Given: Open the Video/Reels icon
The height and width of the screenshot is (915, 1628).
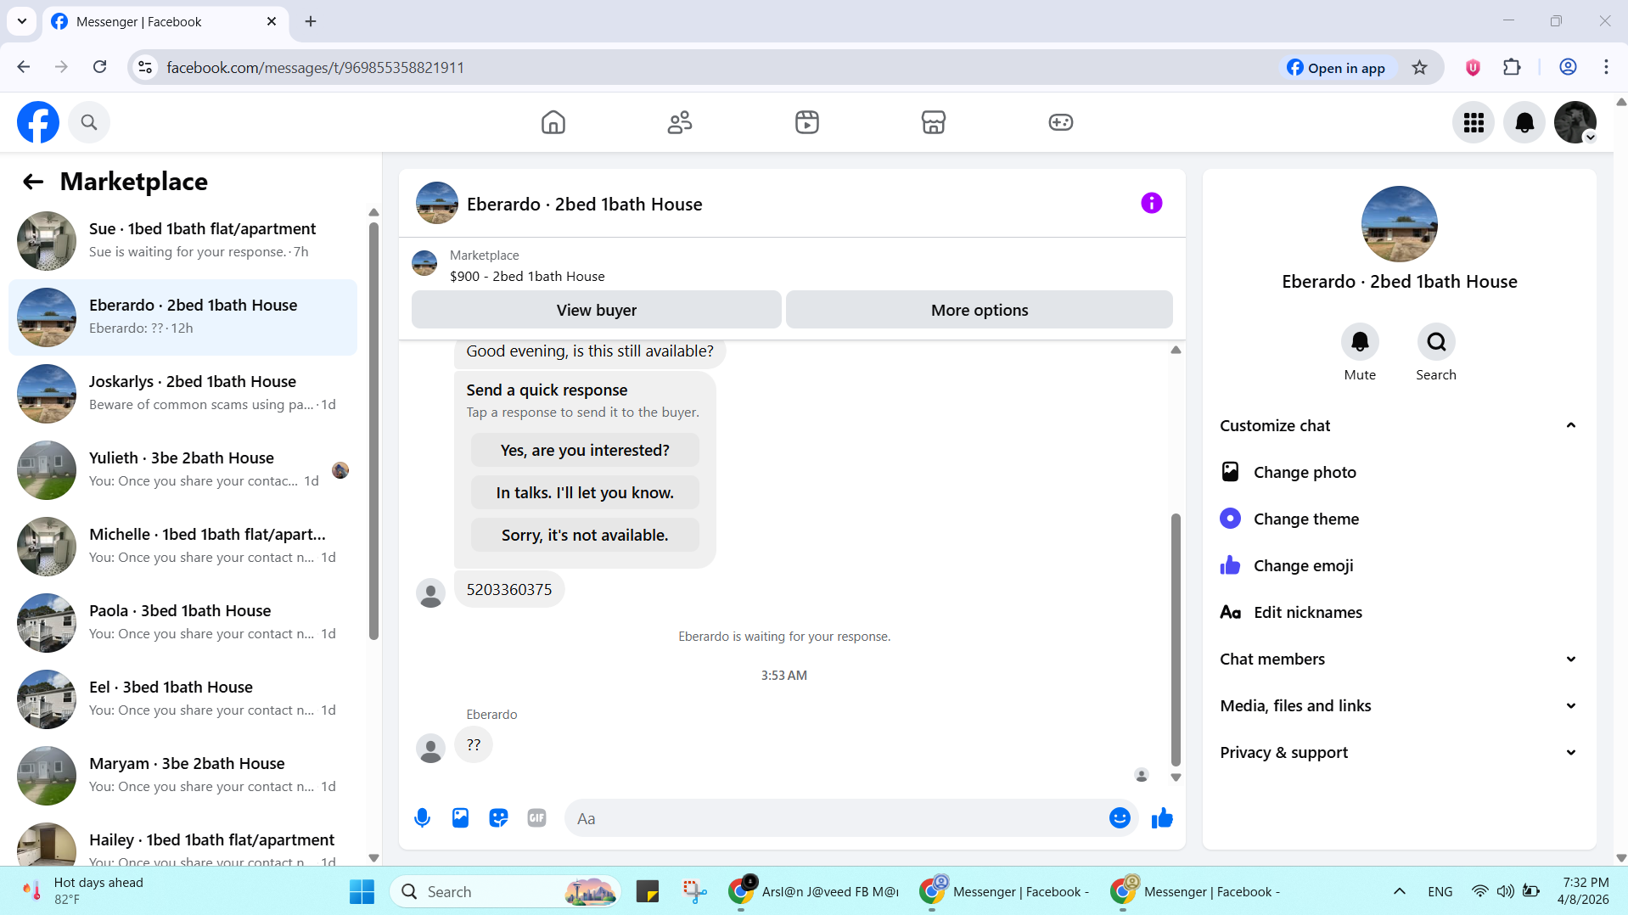Looking at the screenshot, I should coord(807,122).
